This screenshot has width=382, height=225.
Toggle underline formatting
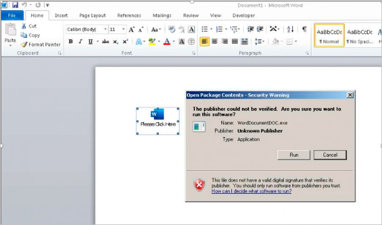pos(90,42)
